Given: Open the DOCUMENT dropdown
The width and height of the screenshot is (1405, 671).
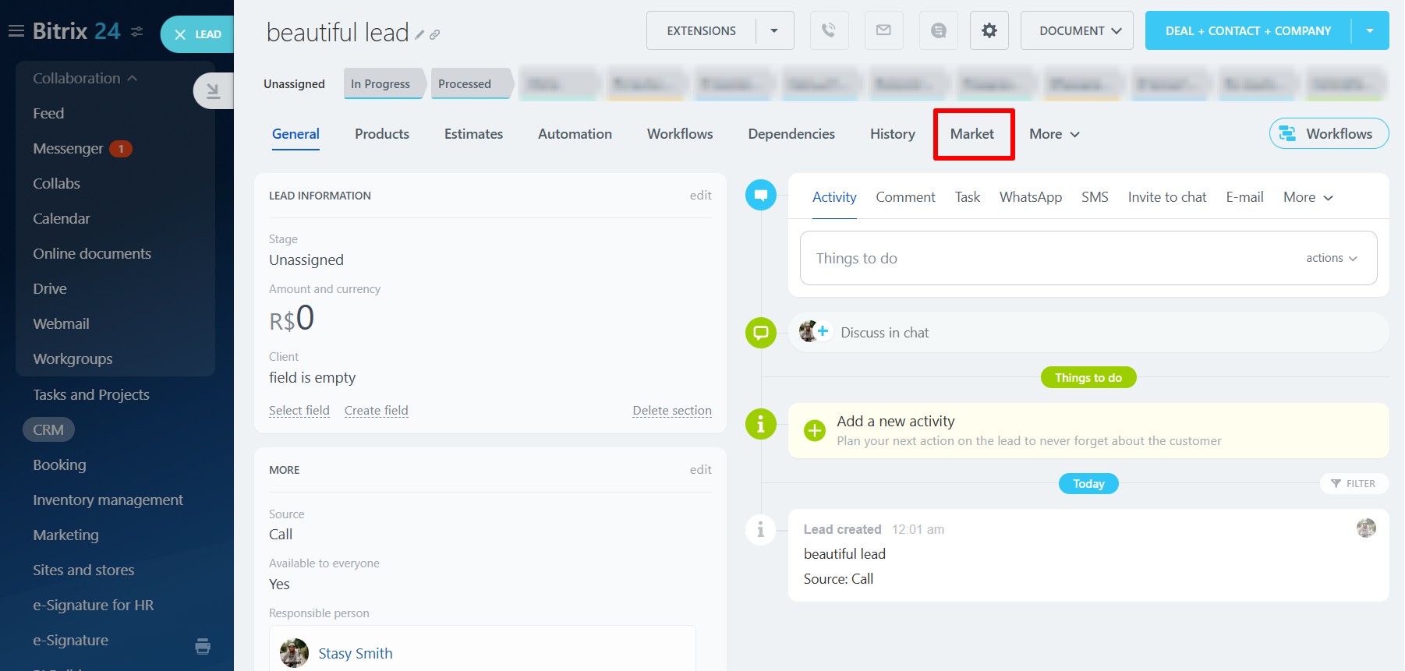Looking at the screenshot, I should (x=1076, y=30).
